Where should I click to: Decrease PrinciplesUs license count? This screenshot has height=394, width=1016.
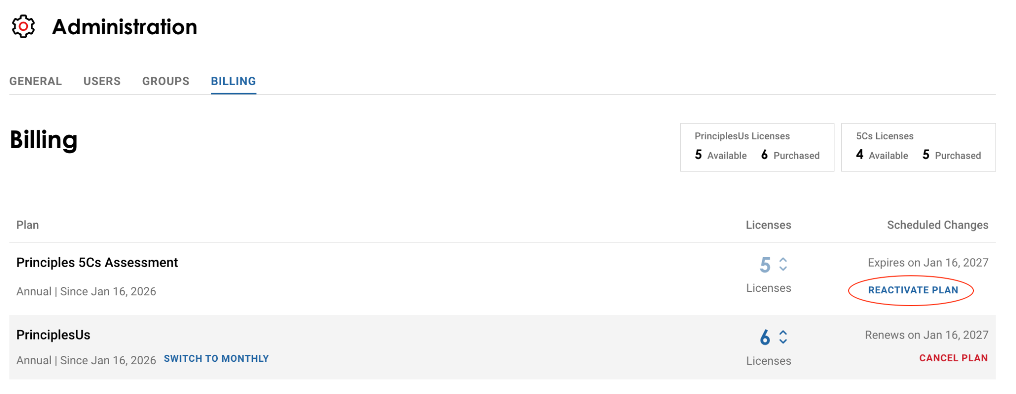[x=783, y=341]
